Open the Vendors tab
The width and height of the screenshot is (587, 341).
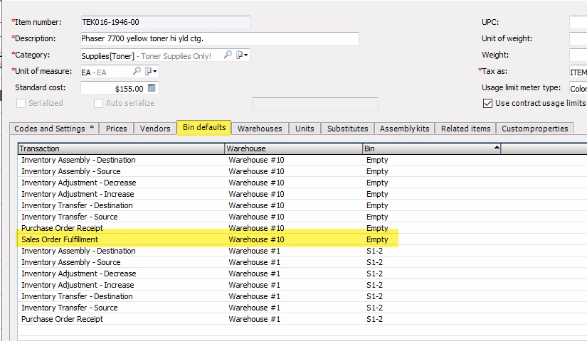pyautogui.click(x=155, y=129)
